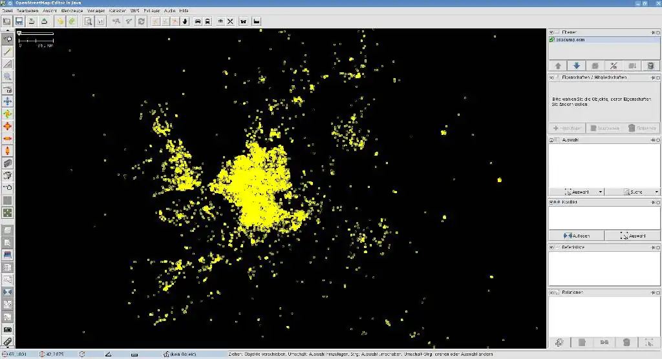Open the Bearbeiten menu

[x=27, y=11]
